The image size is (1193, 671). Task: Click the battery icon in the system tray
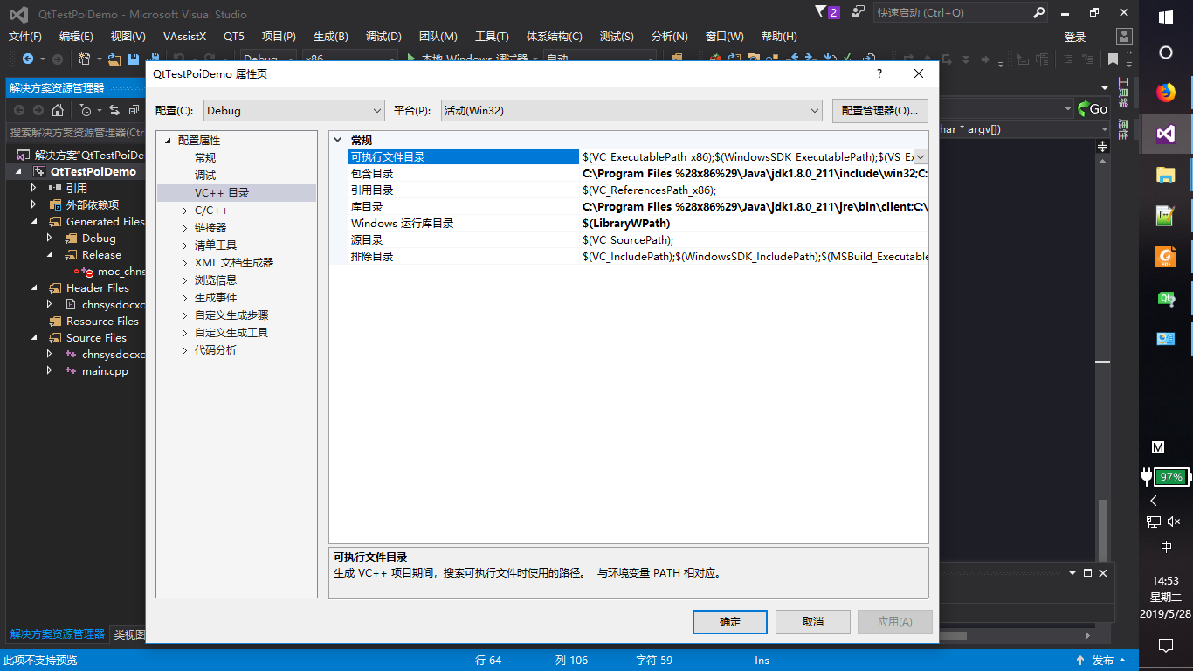tap(1172, 477)
